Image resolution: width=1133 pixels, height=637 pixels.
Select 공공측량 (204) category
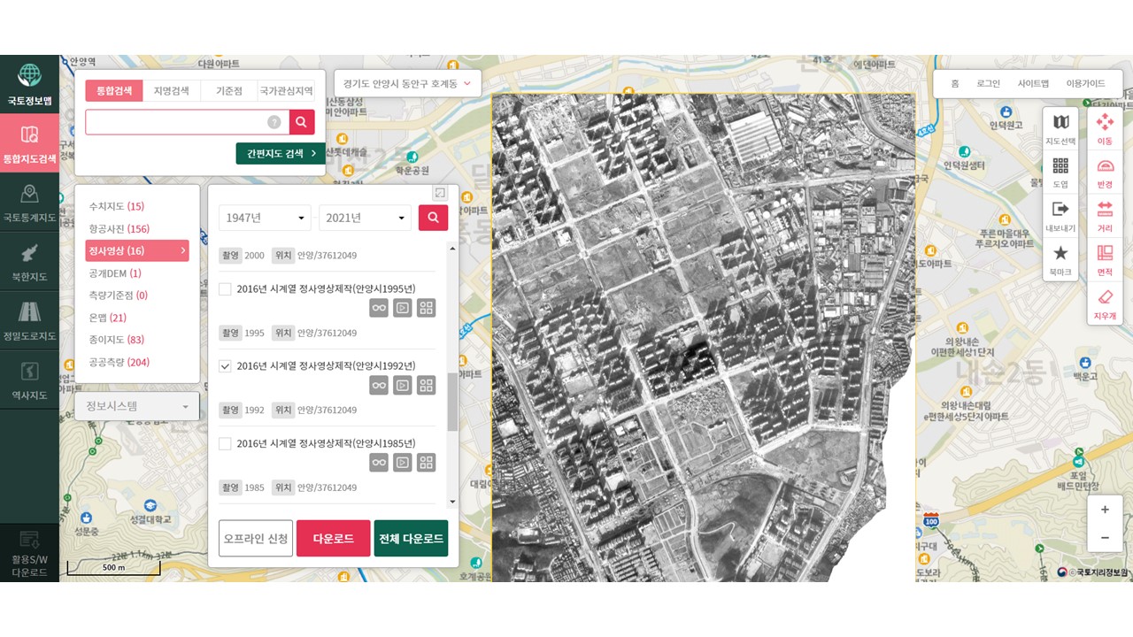point(119,362)
